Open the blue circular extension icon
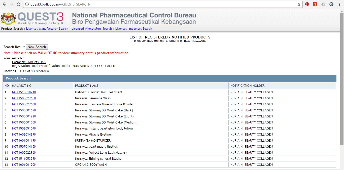The height and width of the screenshot is (170, 344). [x=331, y=4]
